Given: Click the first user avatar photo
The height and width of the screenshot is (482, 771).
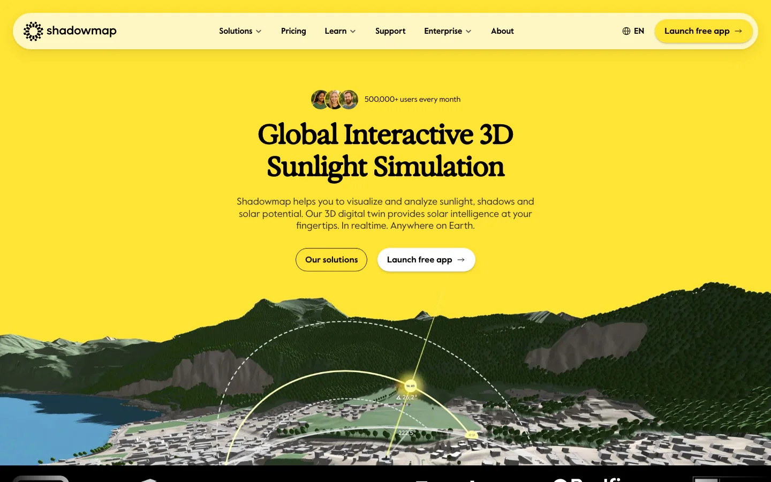Looking at the screenshot, I should coord(320,100).
